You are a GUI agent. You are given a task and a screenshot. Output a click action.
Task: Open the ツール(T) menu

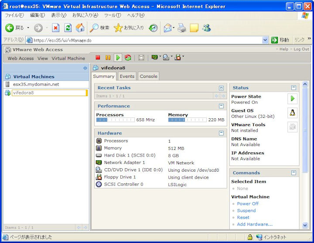pos(113,15)
